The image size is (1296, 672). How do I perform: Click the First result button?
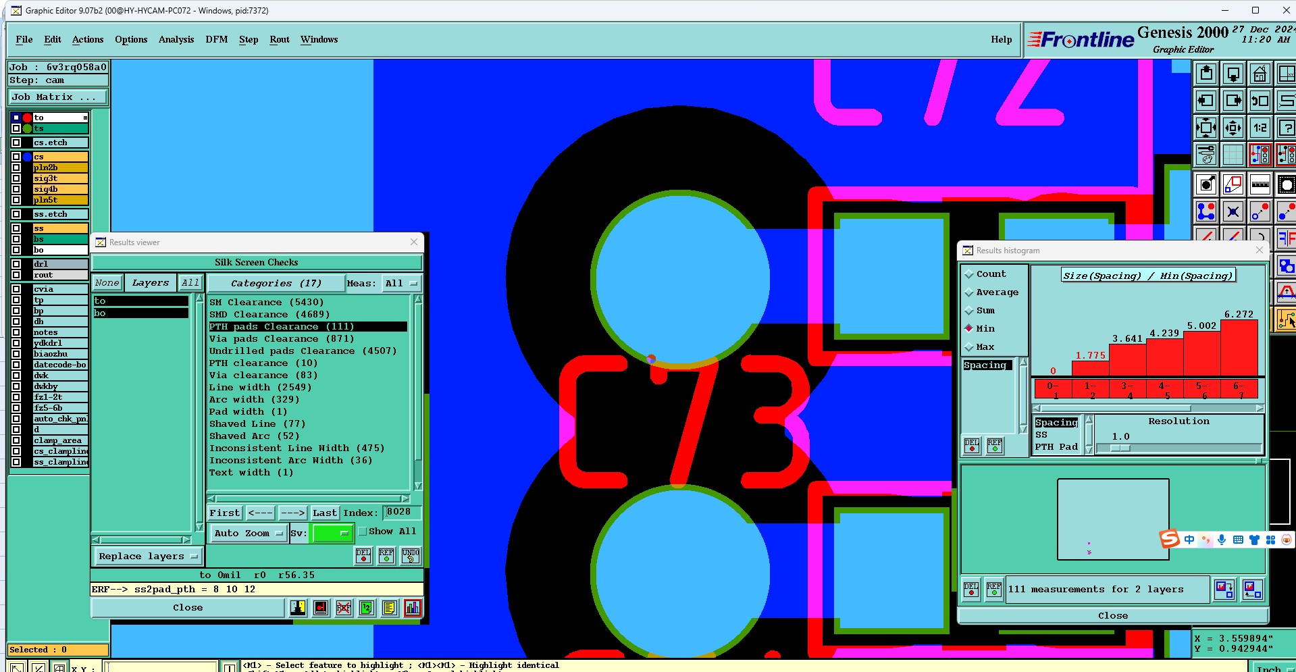[x=225, y=513]
